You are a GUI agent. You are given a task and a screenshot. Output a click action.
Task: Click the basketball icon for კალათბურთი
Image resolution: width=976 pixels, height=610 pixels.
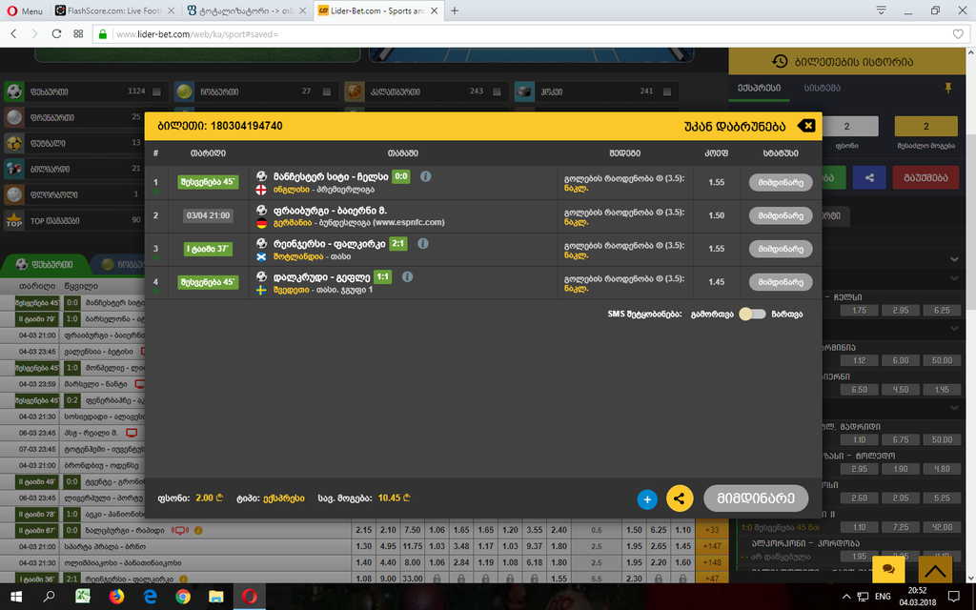[355, 91]
